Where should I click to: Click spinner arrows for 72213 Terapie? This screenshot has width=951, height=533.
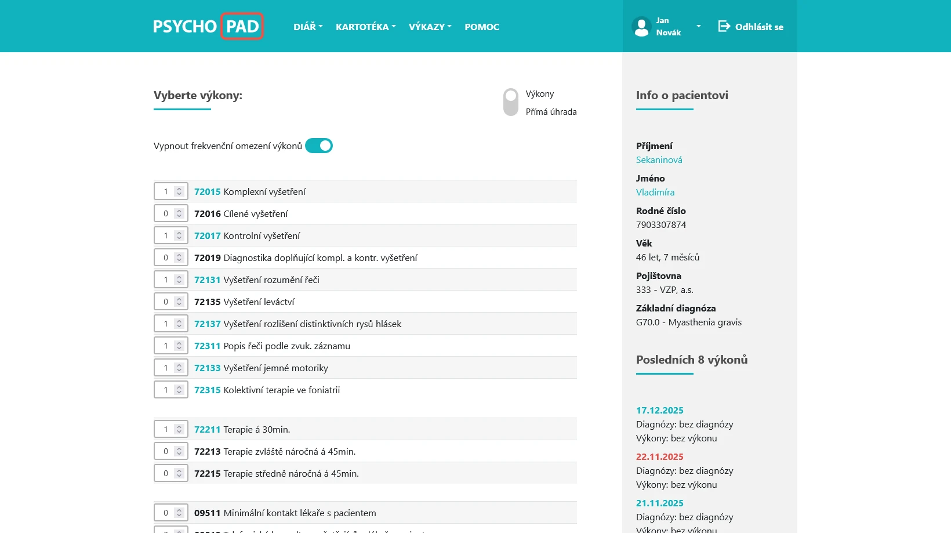tap(179, 451)
